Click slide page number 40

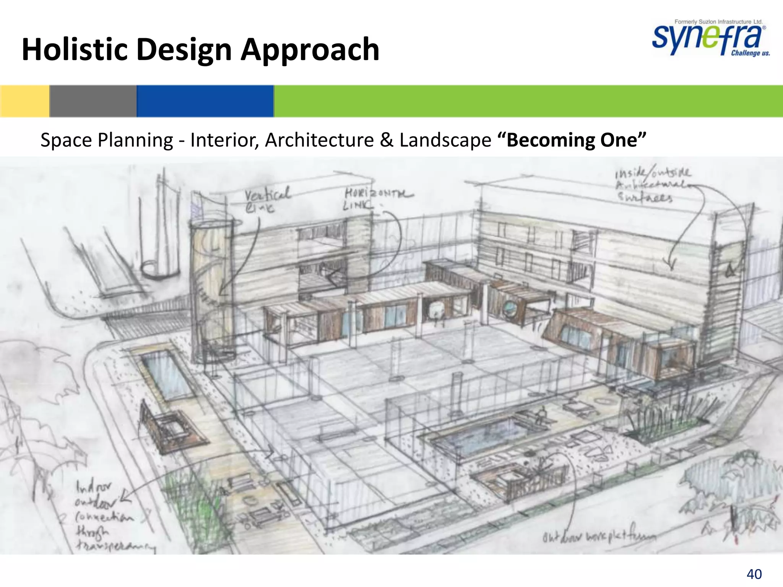pyautogui.click(x=754, y=574)
